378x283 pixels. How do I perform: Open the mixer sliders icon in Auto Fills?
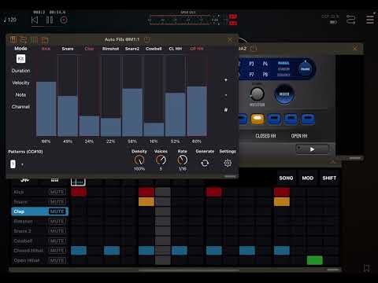tap(34, 40)
